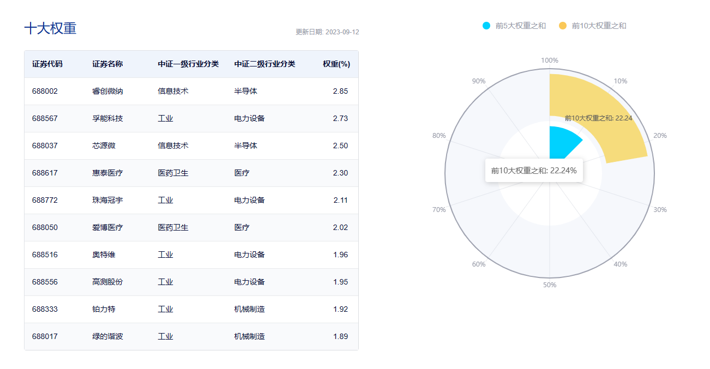Screen dimensions: 710x369
Task: Click 机械制造 in the 铂力特 row
Action: click(249, 309)
